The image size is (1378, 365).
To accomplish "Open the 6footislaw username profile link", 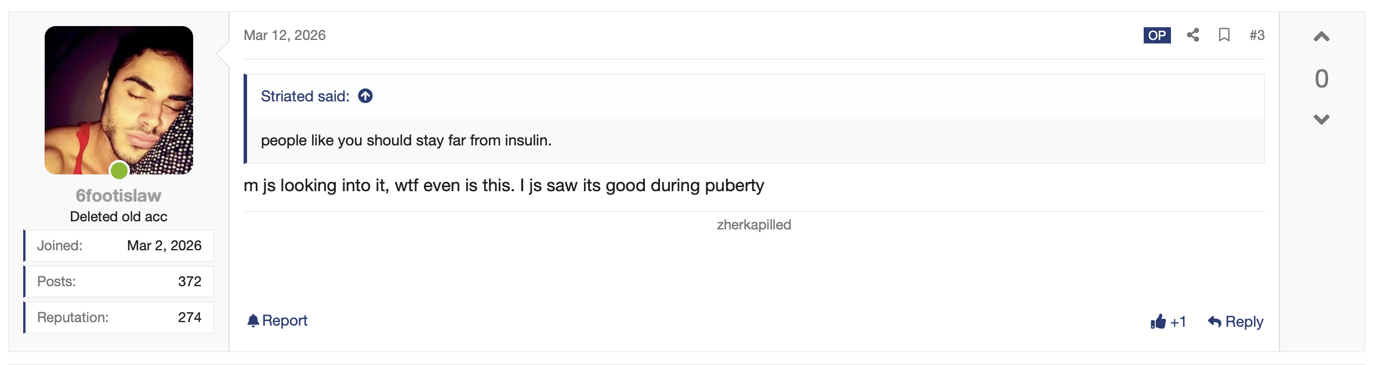I will tap(118, 196).
